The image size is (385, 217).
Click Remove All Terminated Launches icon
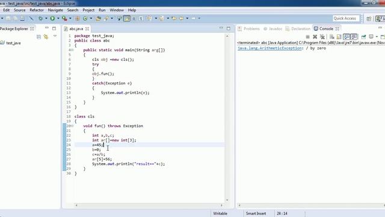tap(322, 37)
